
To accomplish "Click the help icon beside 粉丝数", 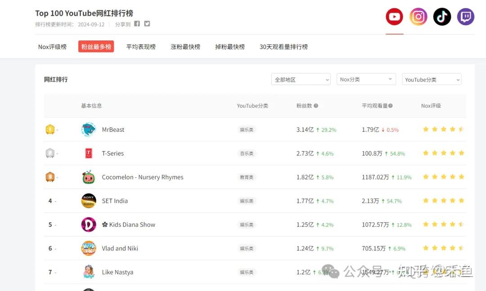I will tap(316, 106).
